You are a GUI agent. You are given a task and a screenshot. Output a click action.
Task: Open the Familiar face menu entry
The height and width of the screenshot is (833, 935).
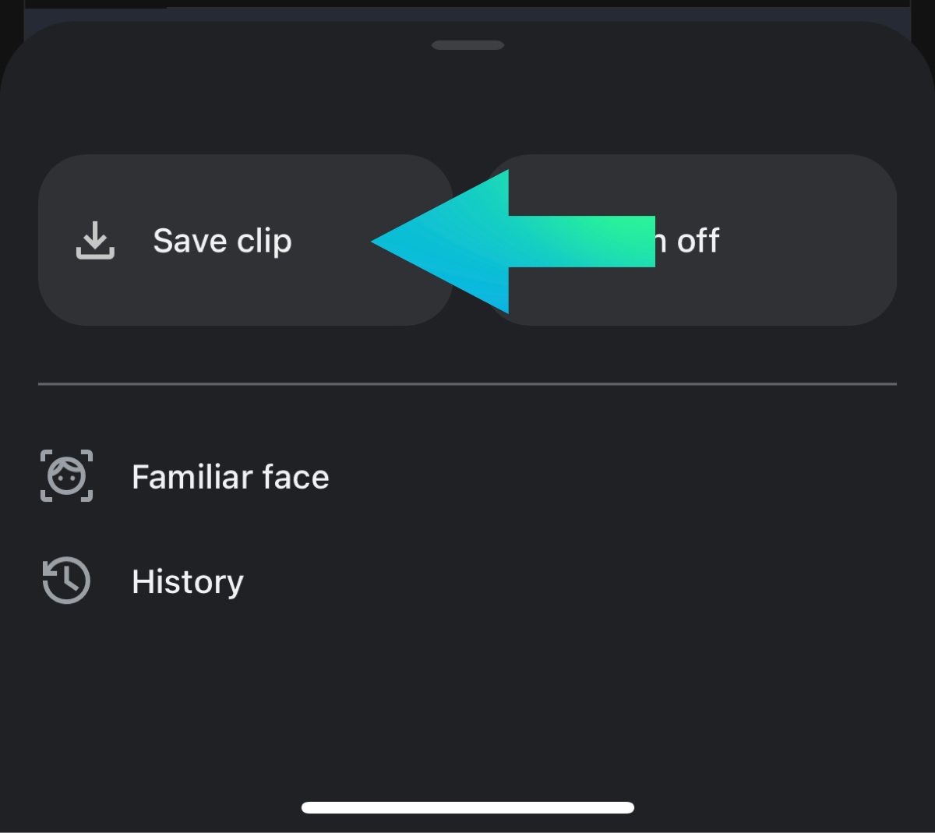pos(230,477)
